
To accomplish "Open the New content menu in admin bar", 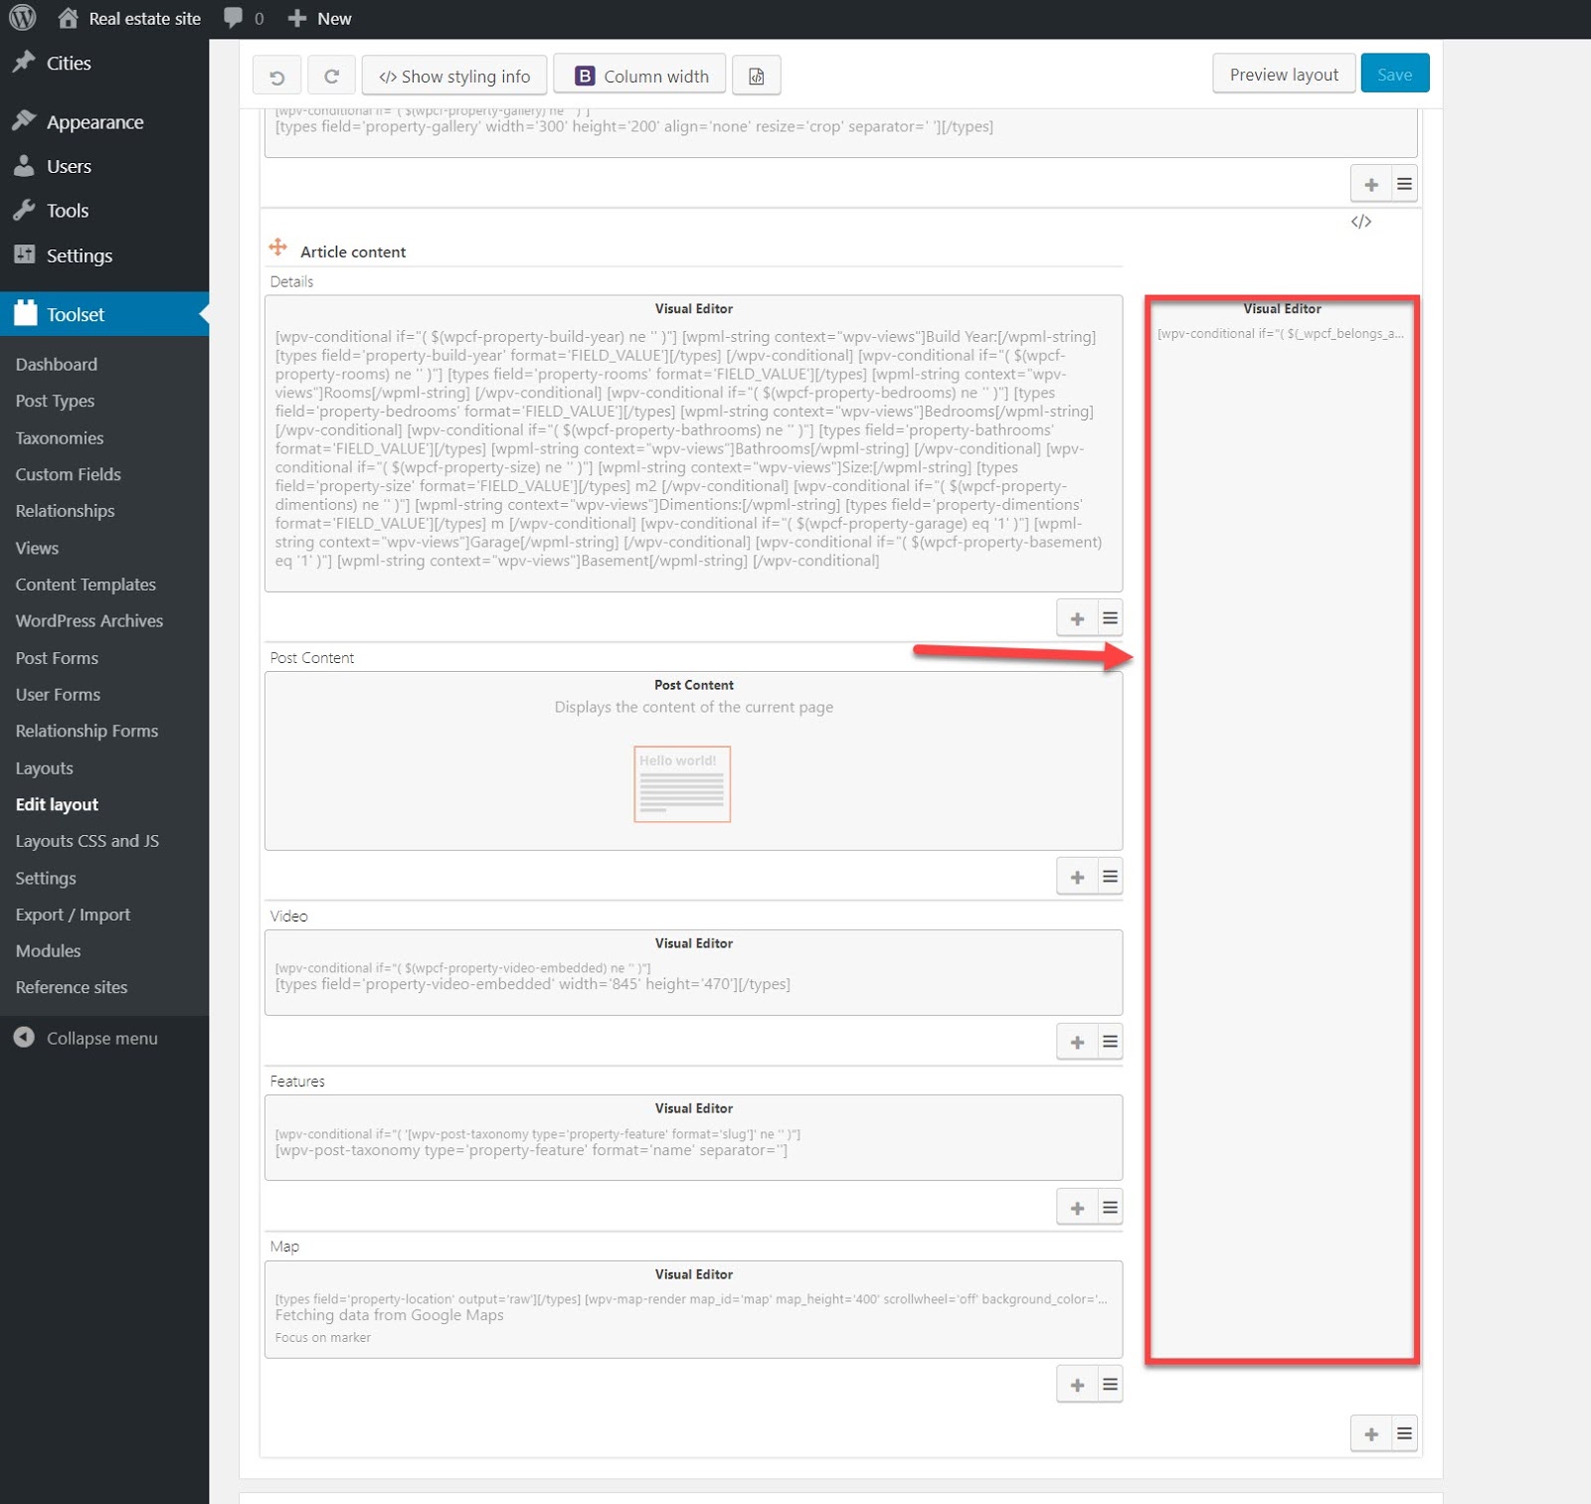I will [x=320, y=18].
